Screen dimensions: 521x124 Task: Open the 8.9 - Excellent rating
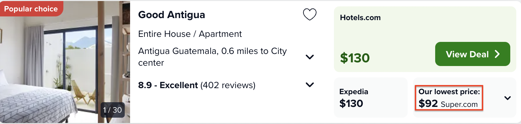click(168, 85)
